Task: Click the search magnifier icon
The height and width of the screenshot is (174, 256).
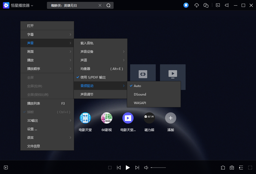Action: point(109,5)
